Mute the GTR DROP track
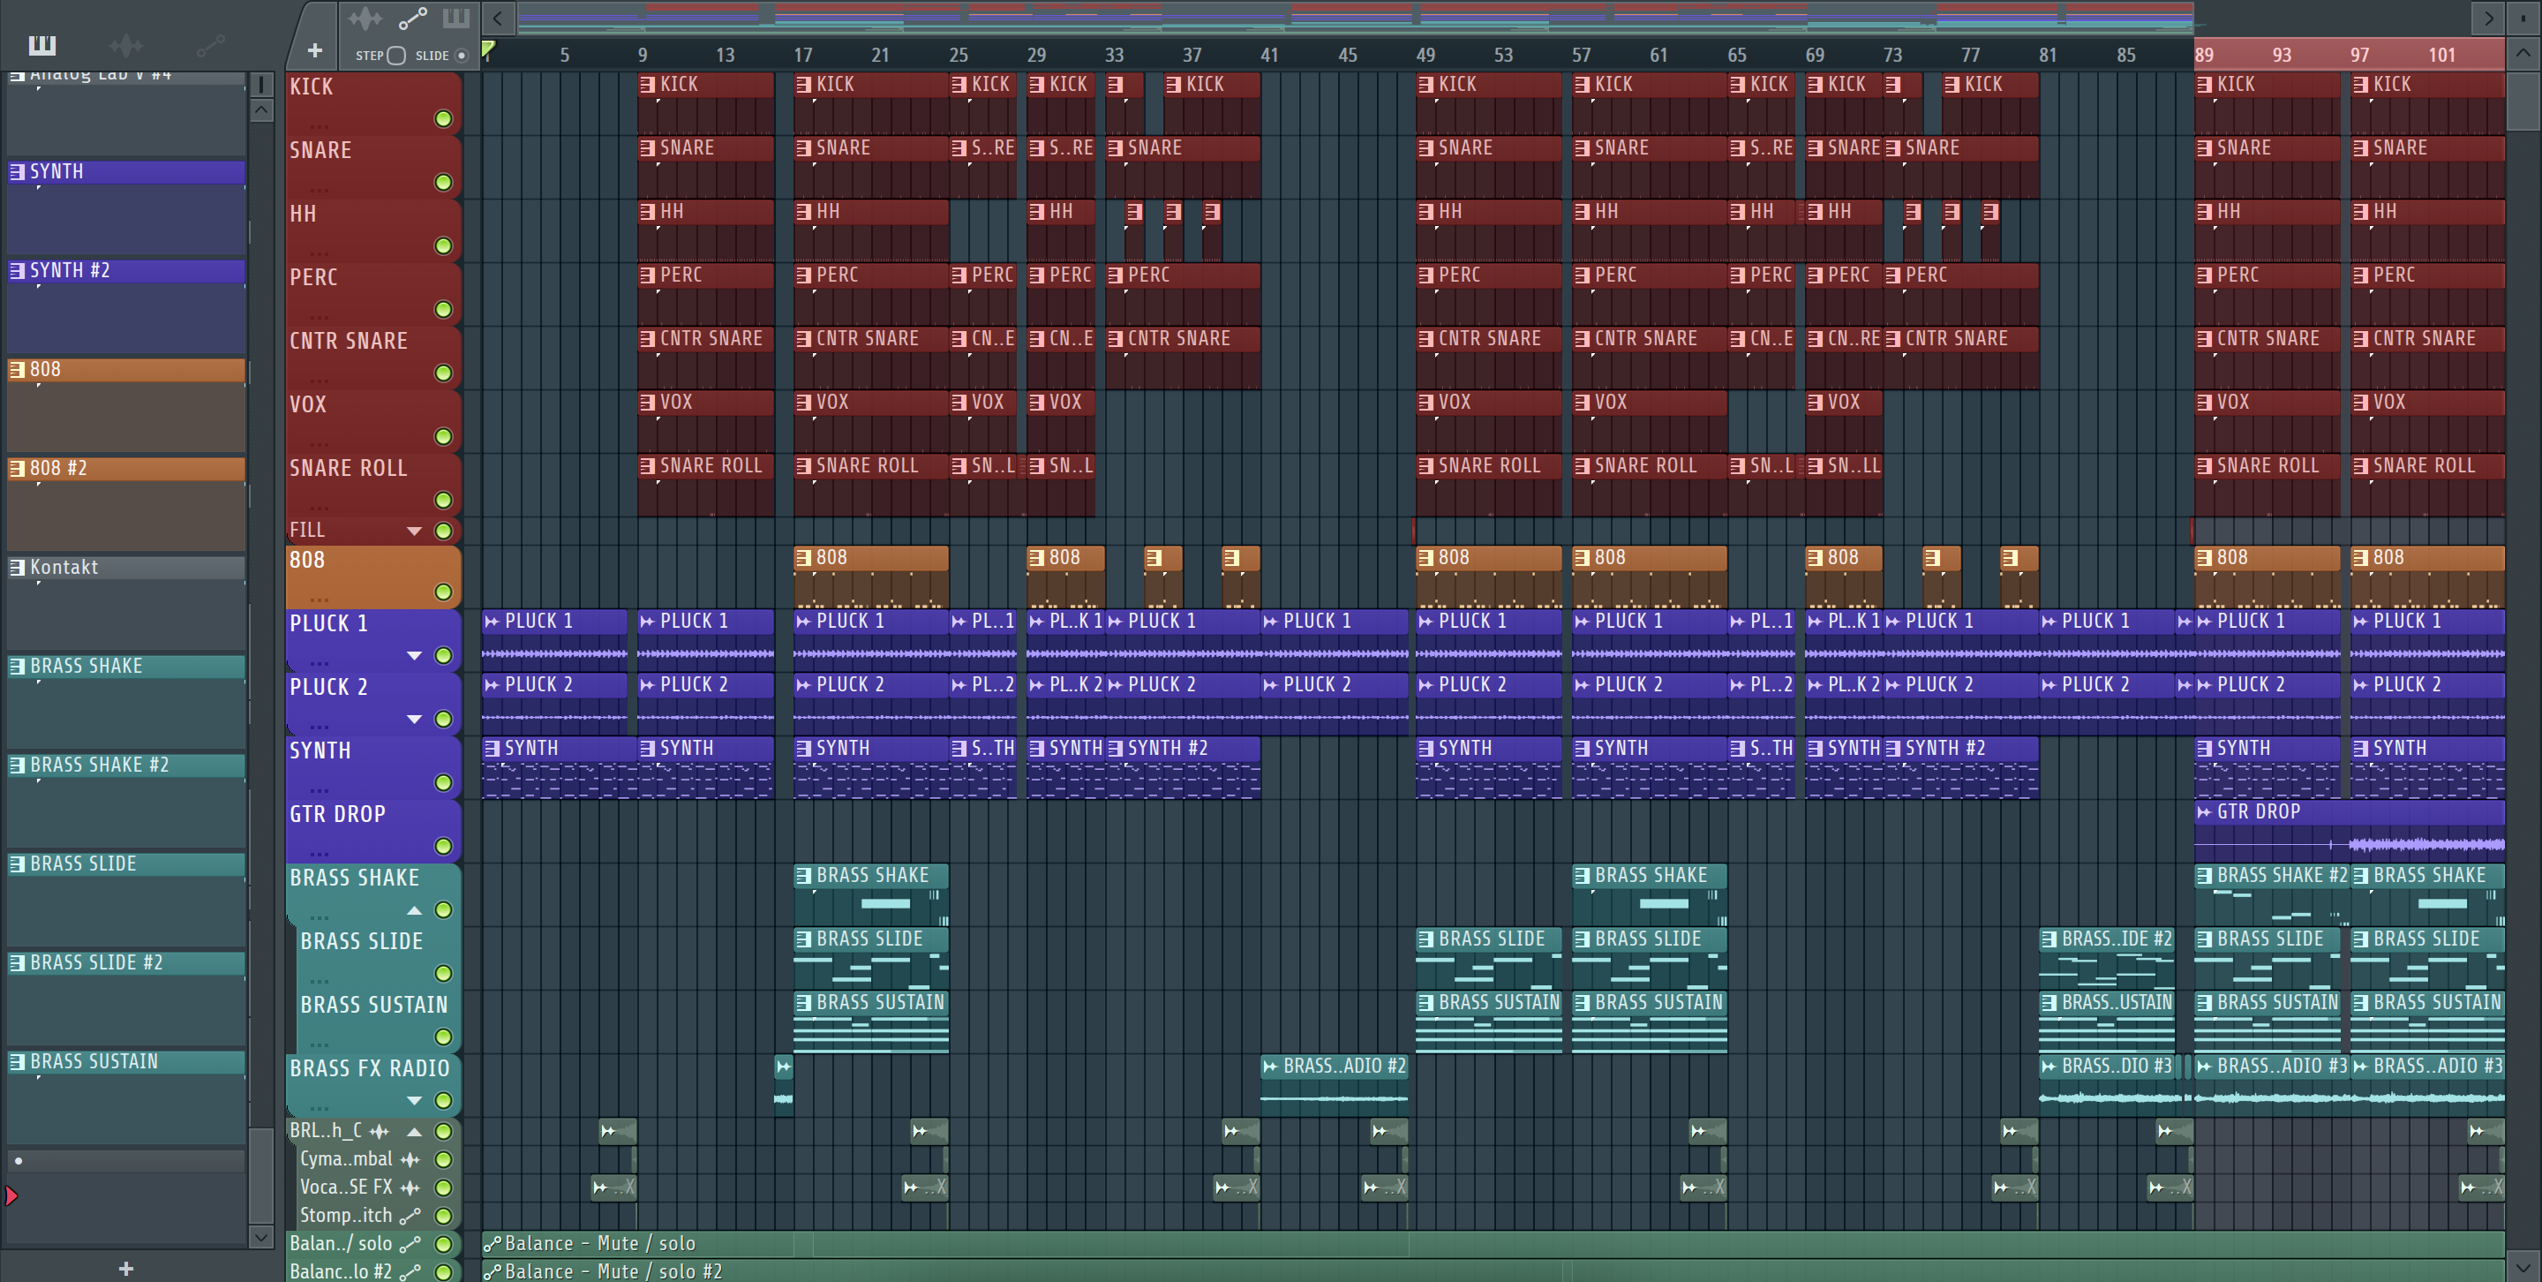 443,846
